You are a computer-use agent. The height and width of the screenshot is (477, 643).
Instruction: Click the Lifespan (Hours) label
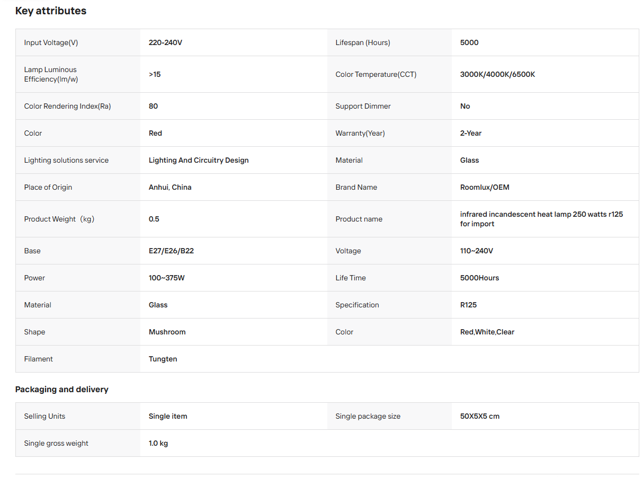coord(363,42)
